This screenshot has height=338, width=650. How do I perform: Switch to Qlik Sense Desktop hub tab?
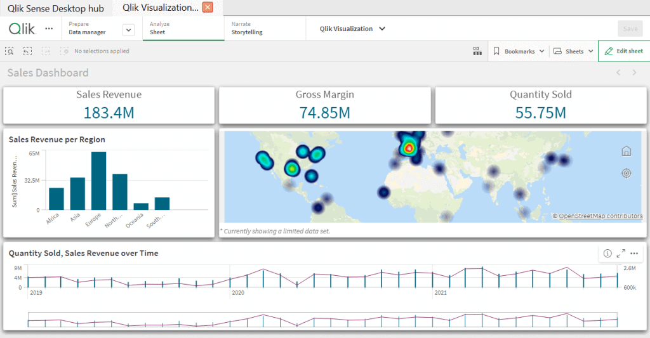pyautogui.click(x=56, y=8)
